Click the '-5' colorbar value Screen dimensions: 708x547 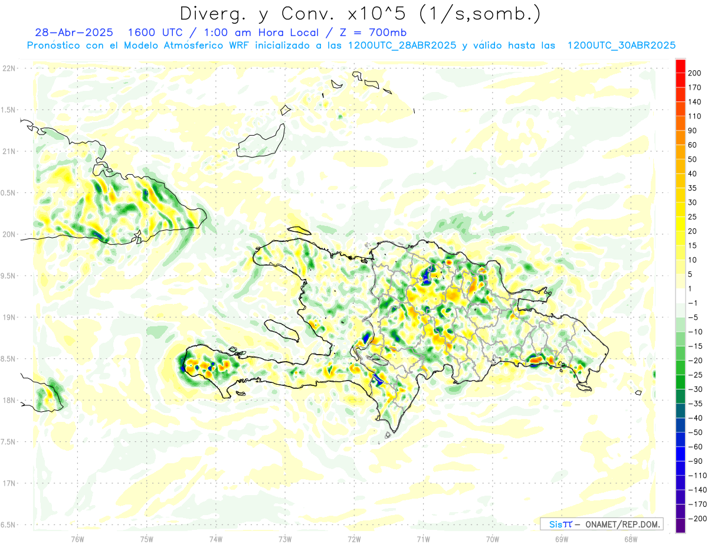(693, 317)
